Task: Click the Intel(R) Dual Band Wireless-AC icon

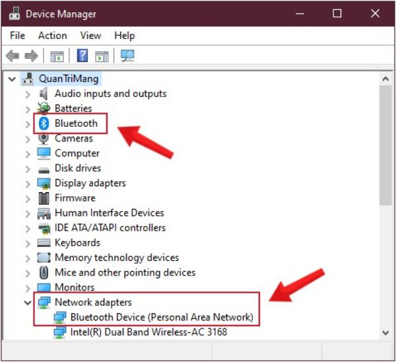Action: click(x=60, y=332)
